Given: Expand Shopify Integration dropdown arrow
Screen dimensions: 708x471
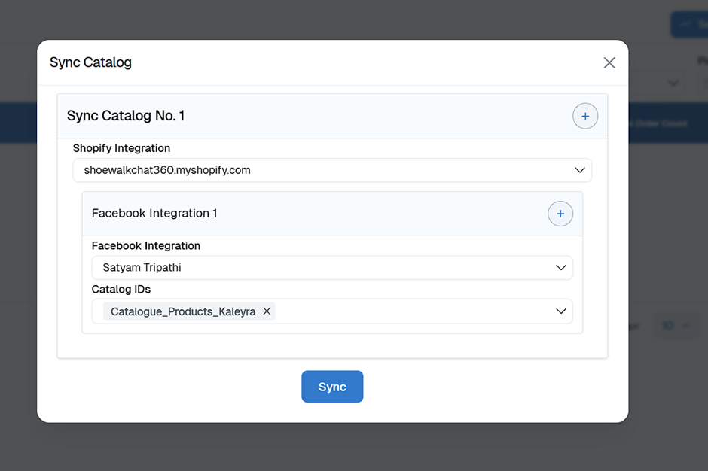Looking at the screenshot, I should tap(579, 170).
